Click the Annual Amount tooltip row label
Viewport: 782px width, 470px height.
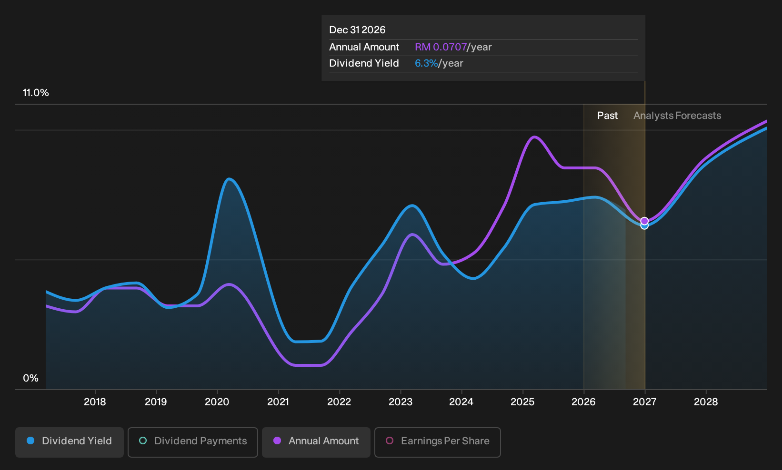(364, 47)
